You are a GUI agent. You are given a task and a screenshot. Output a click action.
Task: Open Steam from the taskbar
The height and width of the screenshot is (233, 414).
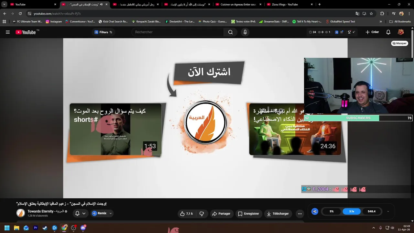click(x=45, y=228)
